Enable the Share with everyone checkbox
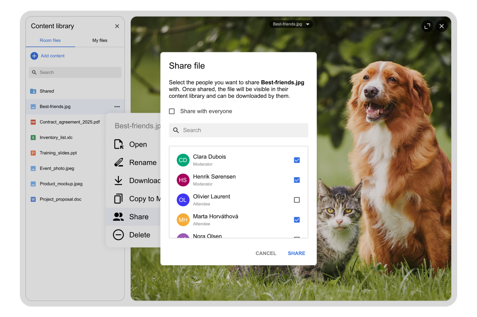Viewport: 477px width, 317px height. pyautogui.click(x=172, y=112)
